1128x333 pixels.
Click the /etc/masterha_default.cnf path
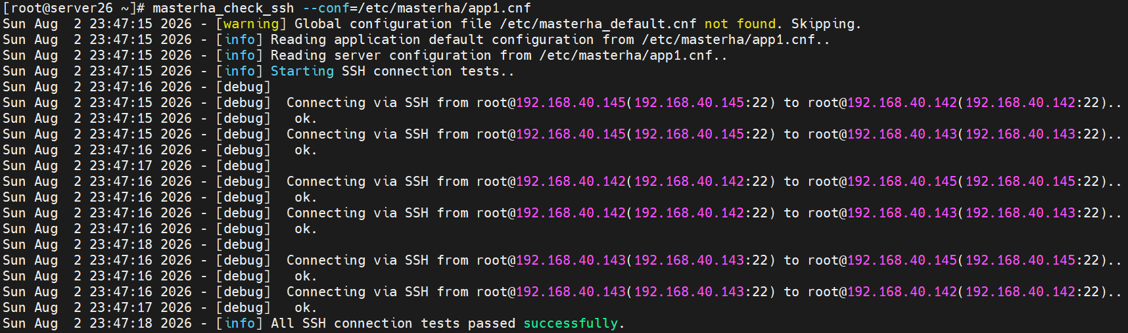(598, 24)
